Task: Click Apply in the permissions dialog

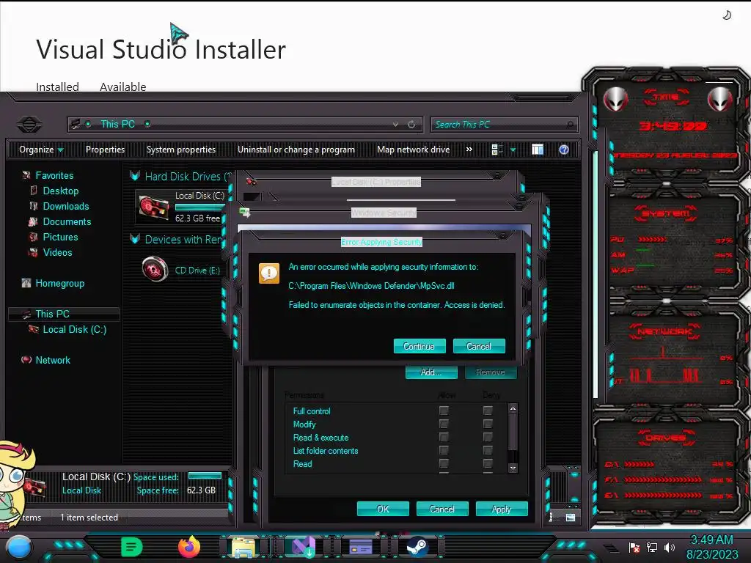Action: pos(502,509)
